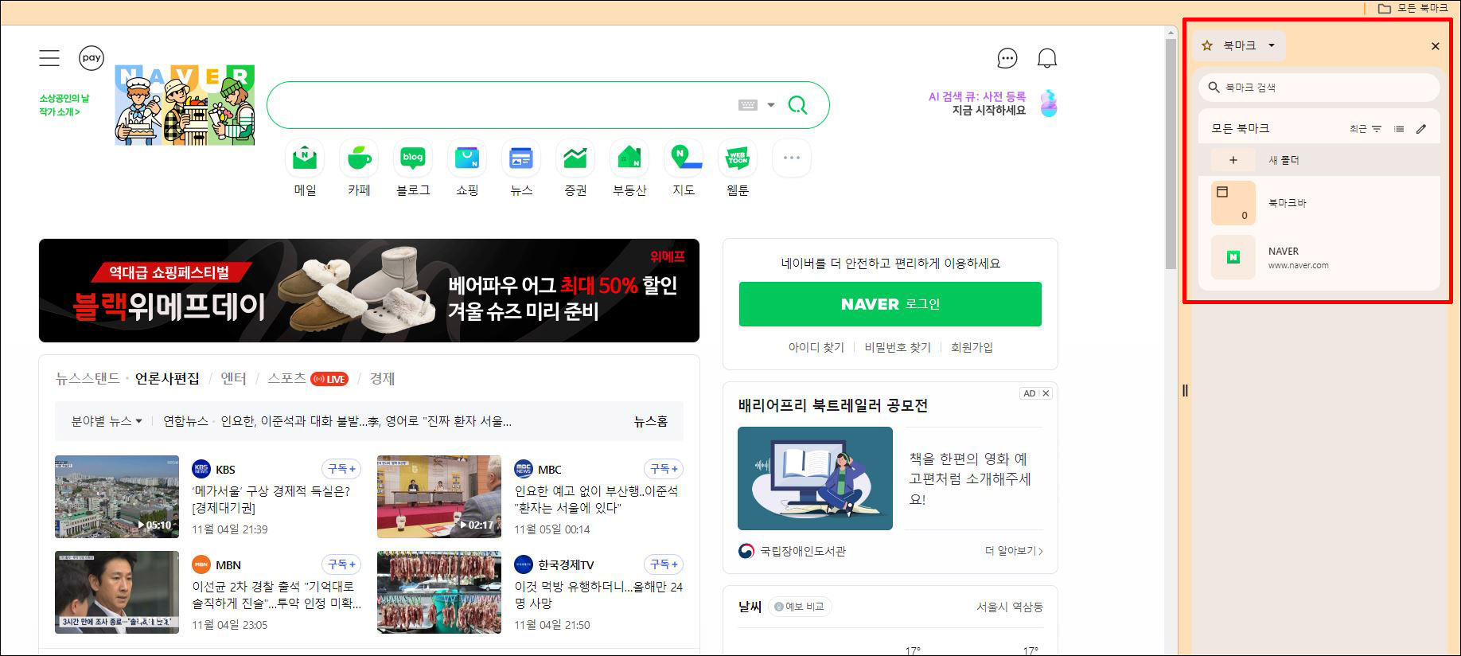Open the 한국경제TV news thumbnail

439,592
